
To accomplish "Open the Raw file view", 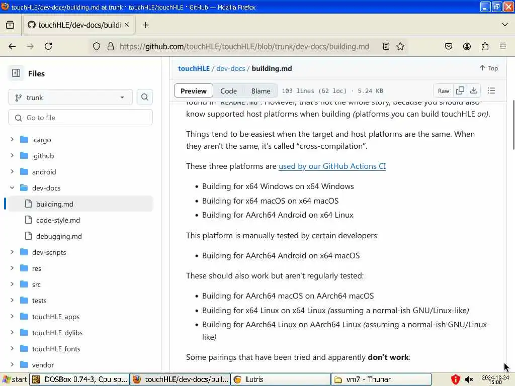I will pyautogui.click(x=444, y=90).
